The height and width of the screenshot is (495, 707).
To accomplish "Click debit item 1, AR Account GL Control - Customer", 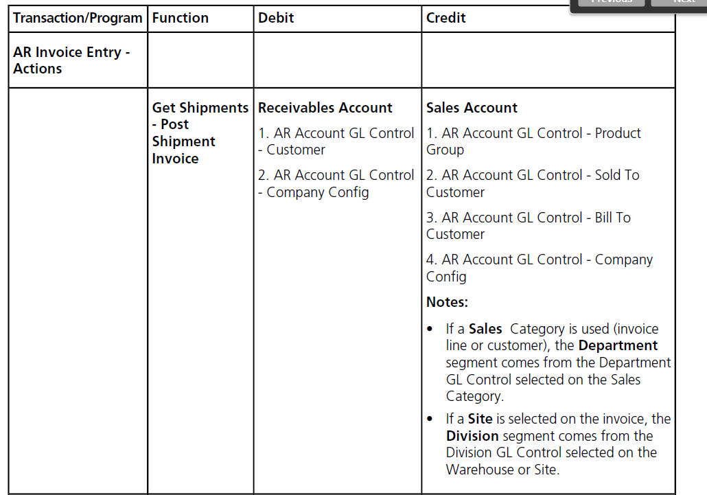I will click(x=336, y=141).
